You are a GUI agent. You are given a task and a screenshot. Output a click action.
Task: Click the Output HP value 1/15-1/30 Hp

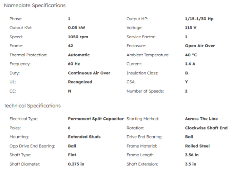pos(199,19)
